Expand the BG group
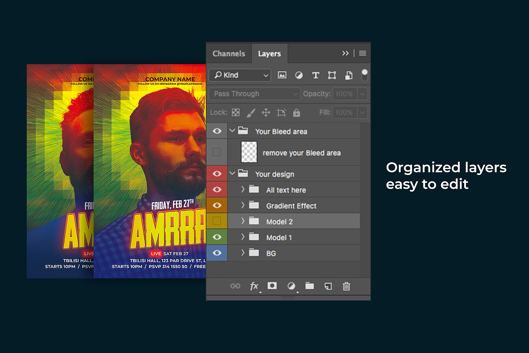Image resolution: width=529 pixels, height=353 pixels. click(x=243, y=253)
